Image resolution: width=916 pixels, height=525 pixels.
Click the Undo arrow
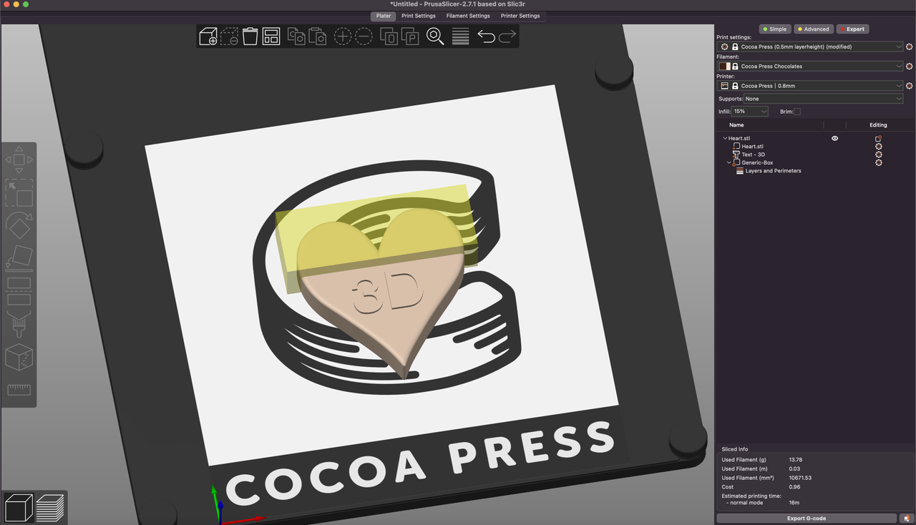[486, 36]
